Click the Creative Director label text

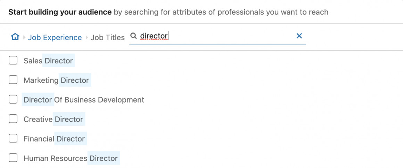(x=54, y=119)
